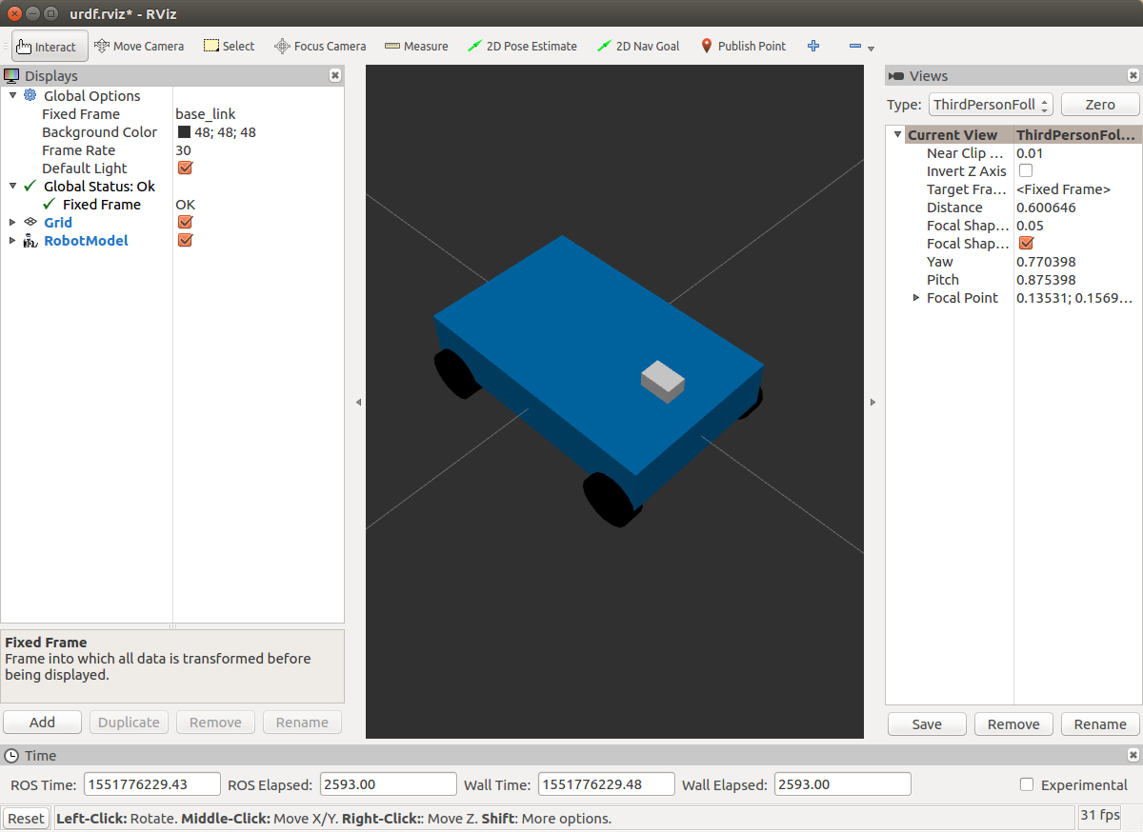Click the gray sensor box on the robot

663,381
